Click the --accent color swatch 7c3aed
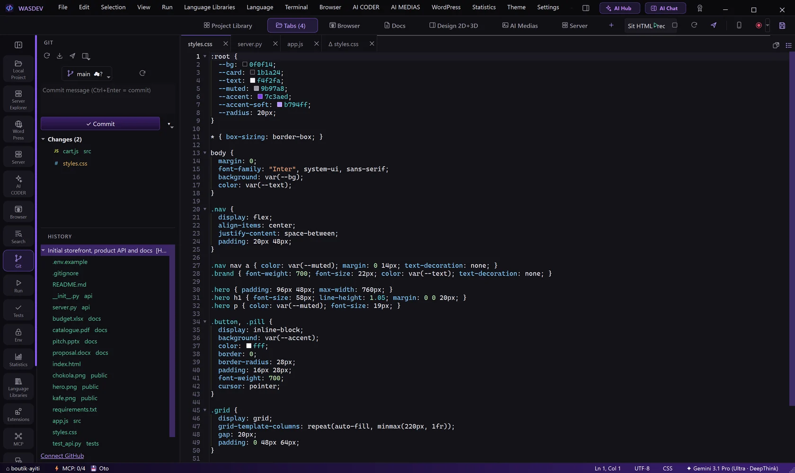Screen dimensions: 795x473 [260, 96]
